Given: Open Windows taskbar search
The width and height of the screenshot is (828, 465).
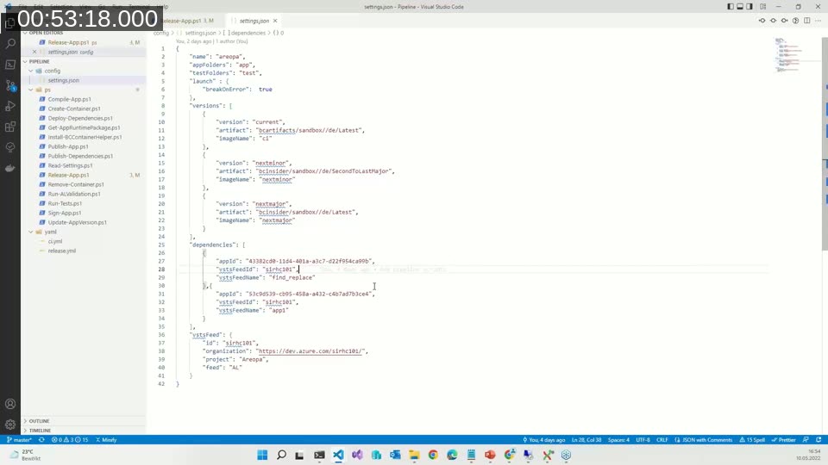Looking at the screenshot, I should [281, 455].
